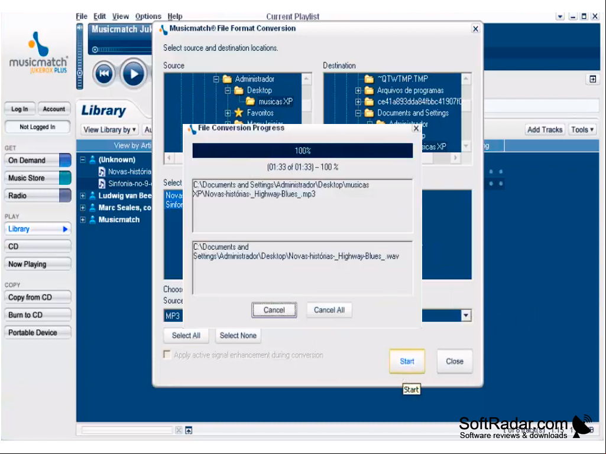Viewport: 606px width, 454px height.
Task: Expand the Marc Seales artist node
Action: 83,208
